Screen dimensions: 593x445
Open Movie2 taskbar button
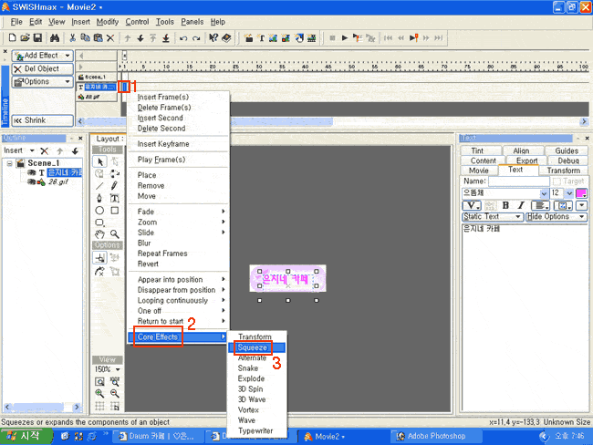coord(341,436)
